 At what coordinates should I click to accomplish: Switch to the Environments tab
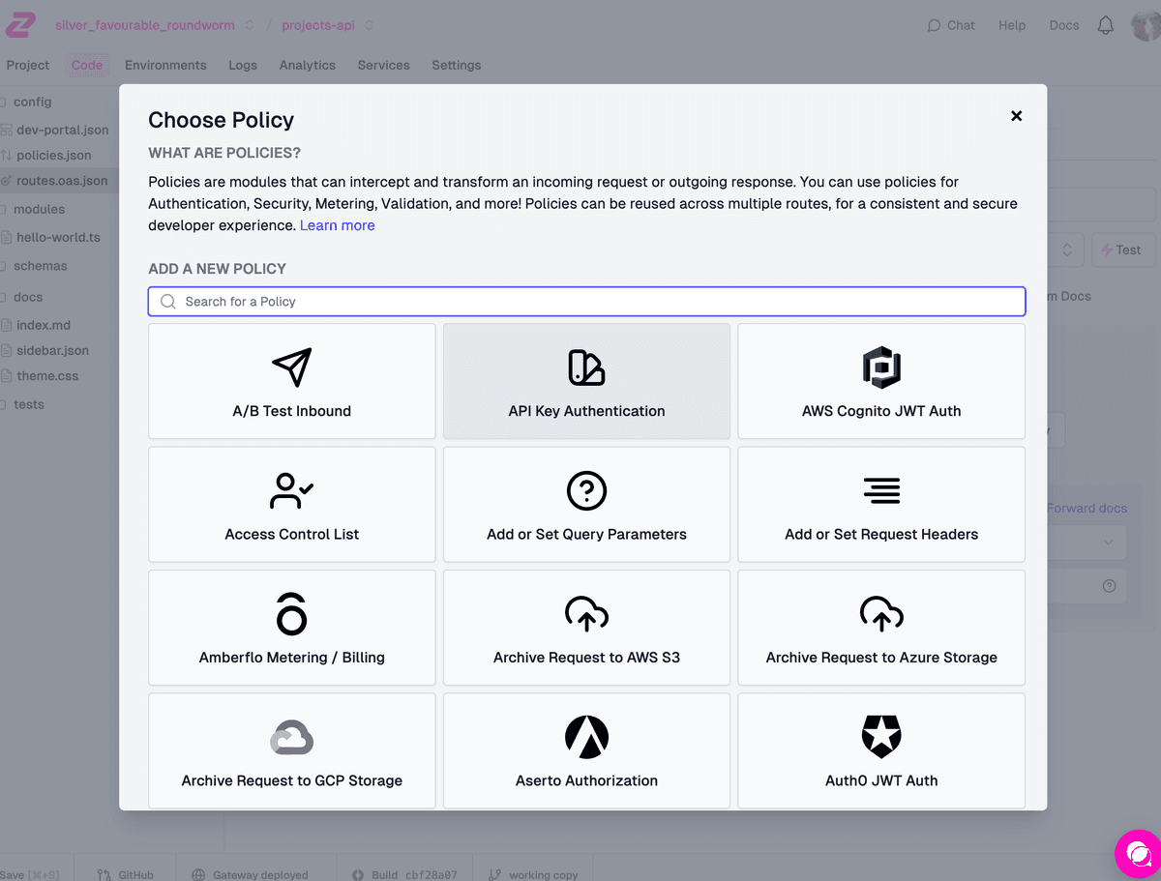pos(165,65)
